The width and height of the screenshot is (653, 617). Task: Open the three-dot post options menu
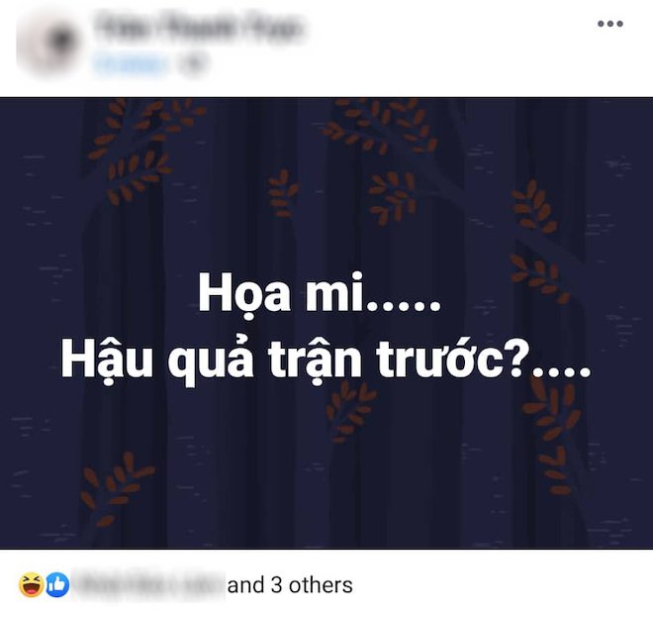(610, 24)
